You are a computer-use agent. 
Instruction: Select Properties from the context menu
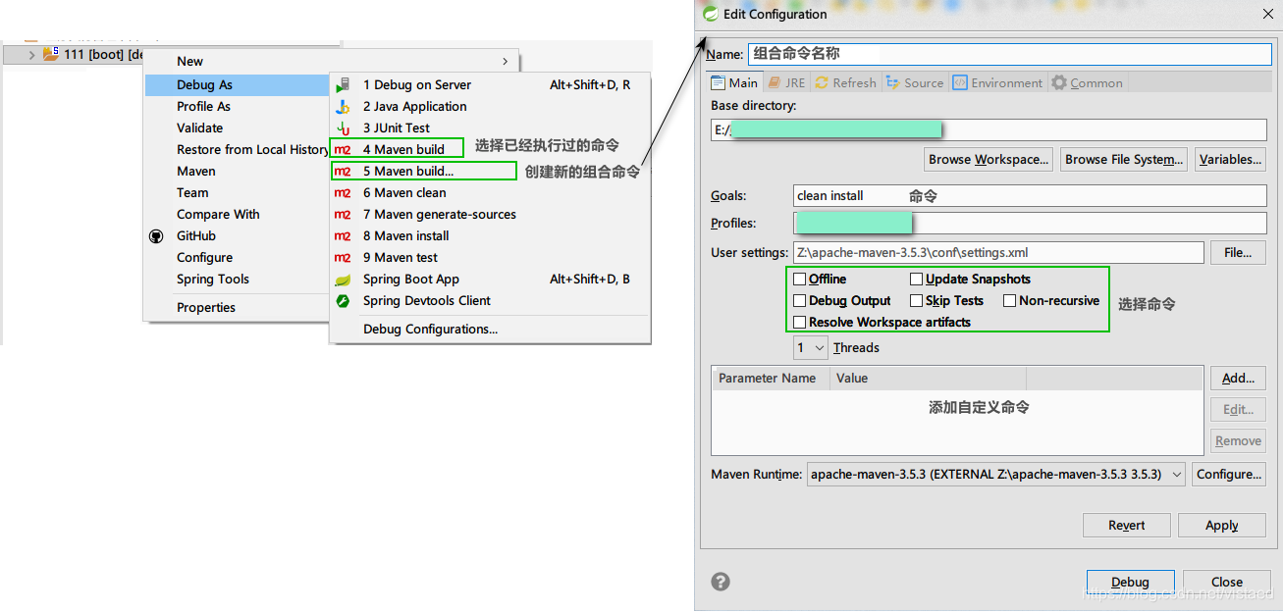pyautogui.click(x=237, y=308)
